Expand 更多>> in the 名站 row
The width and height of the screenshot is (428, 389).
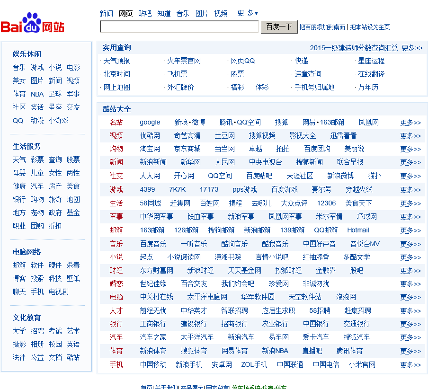[x=410, y=123]
